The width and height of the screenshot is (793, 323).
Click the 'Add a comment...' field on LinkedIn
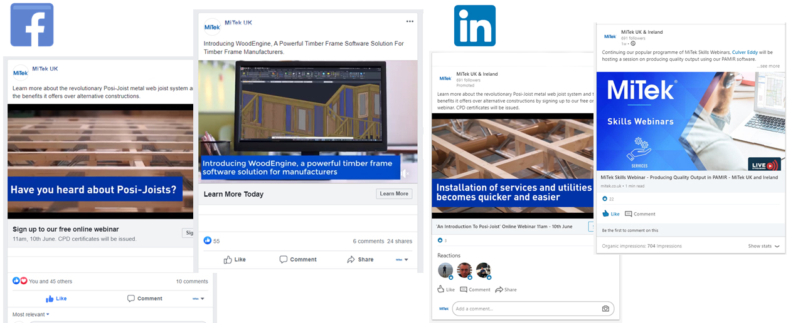tap(533, 309)
